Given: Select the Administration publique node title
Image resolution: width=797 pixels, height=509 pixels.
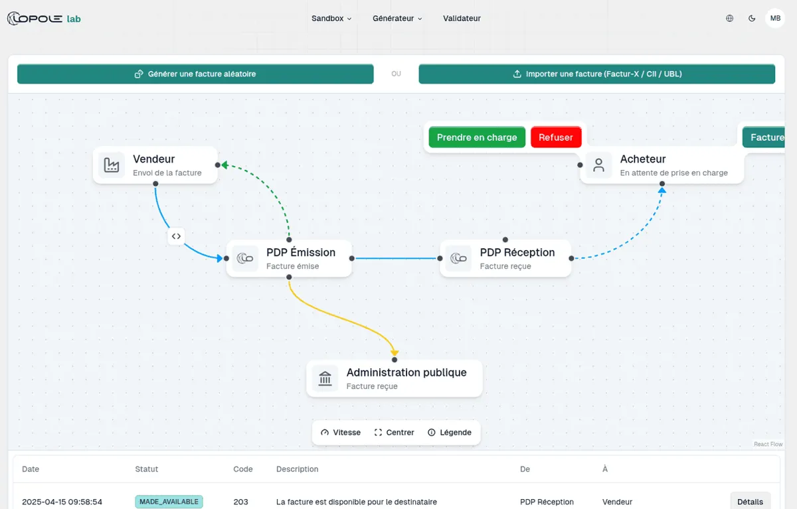Looking at the screenshot, I should tap(406, 372).
